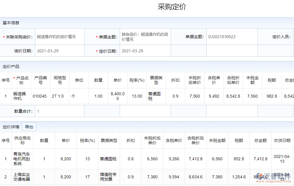The image size is (294, 186).
Task: Click the 定价详情 section label
Action: [x=11, y=127]
